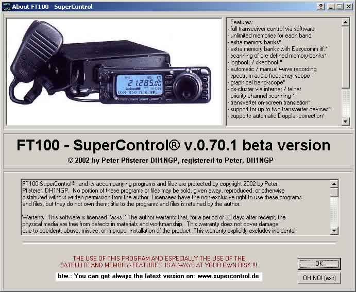Screen dimensions: 356x292
Task: Click 'About FT100 - SuperControl' title bar text
Action: (52, 7)
